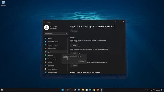Click the Accounts person icon

46,55
